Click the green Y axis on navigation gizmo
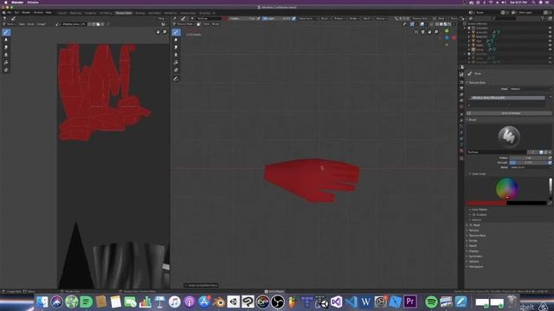The image size is (554, 311). (x=447, y=31)
